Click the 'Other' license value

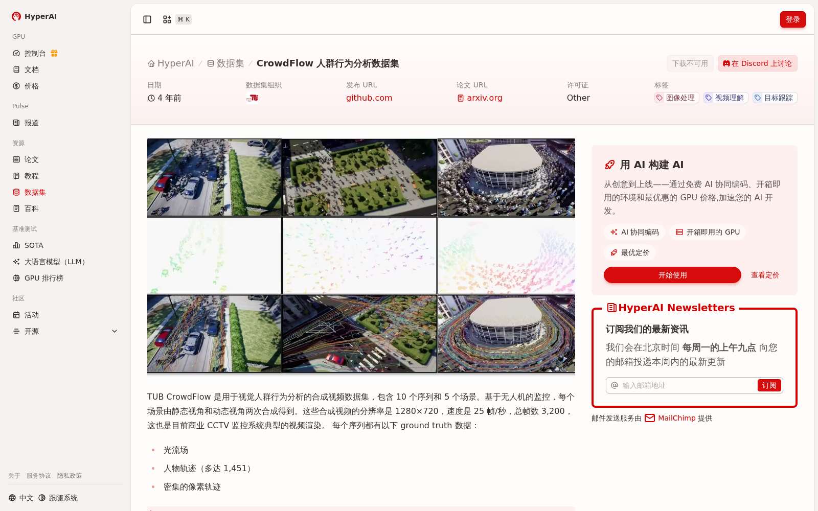click(578, 98)
